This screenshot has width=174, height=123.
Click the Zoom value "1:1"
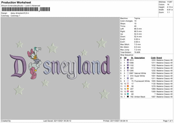(168, 12)
